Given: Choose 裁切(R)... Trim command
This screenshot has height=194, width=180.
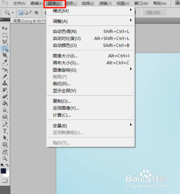Looking at the screenshot, I should click(90, 84).
